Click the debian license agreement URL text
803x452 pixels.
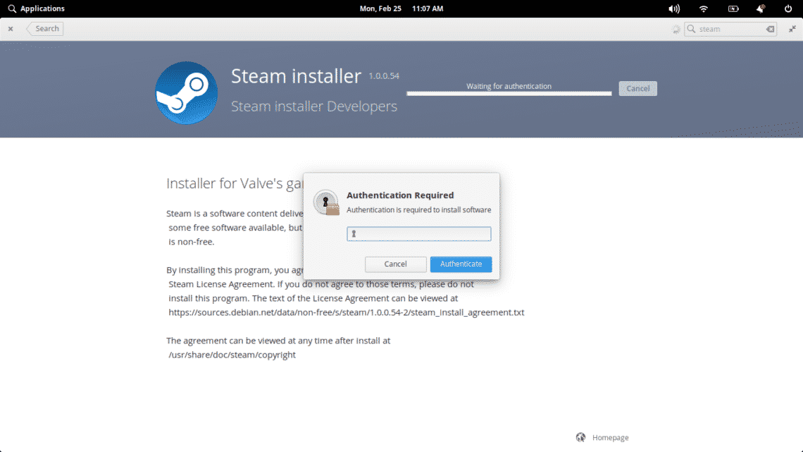pyautogui.click(x=346, y=312)
